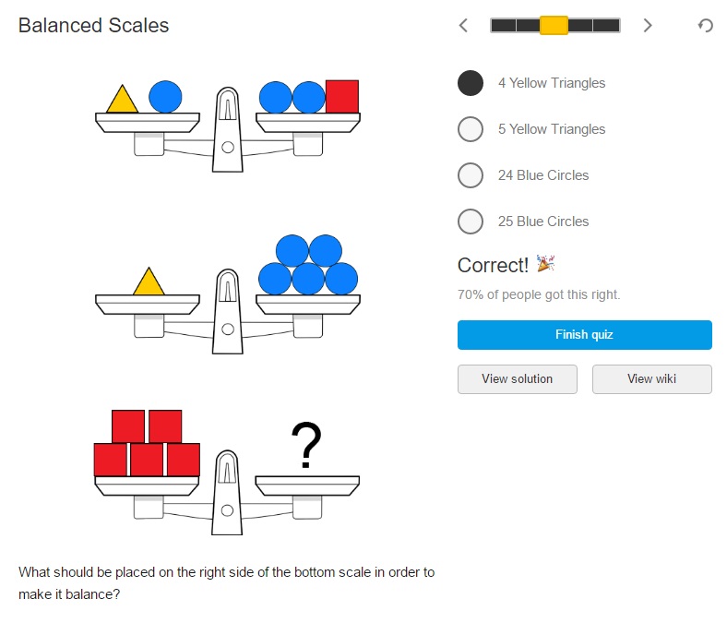Click the yellow current progress segment
The height and width of the screenshot is (635, 727).
click(554, 26)
